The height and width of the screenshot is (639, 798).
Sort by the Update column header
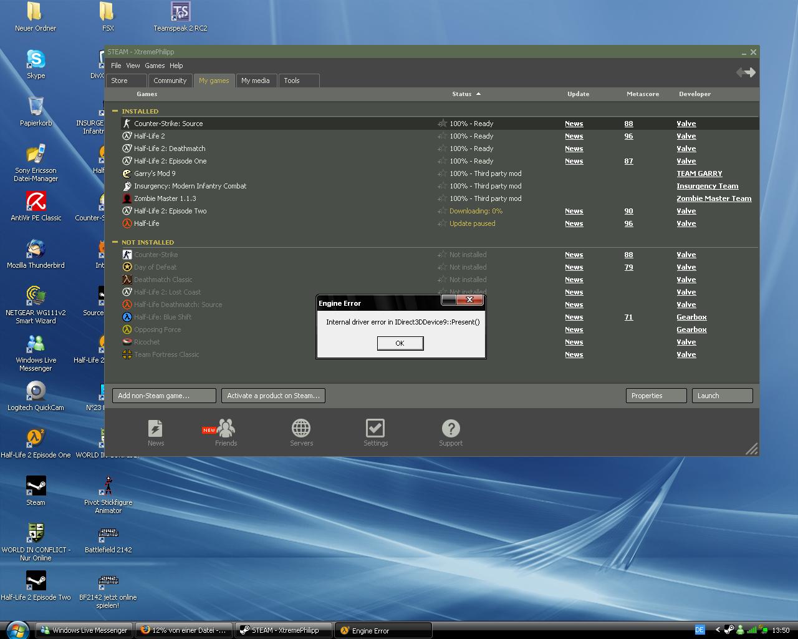point(578,94)
